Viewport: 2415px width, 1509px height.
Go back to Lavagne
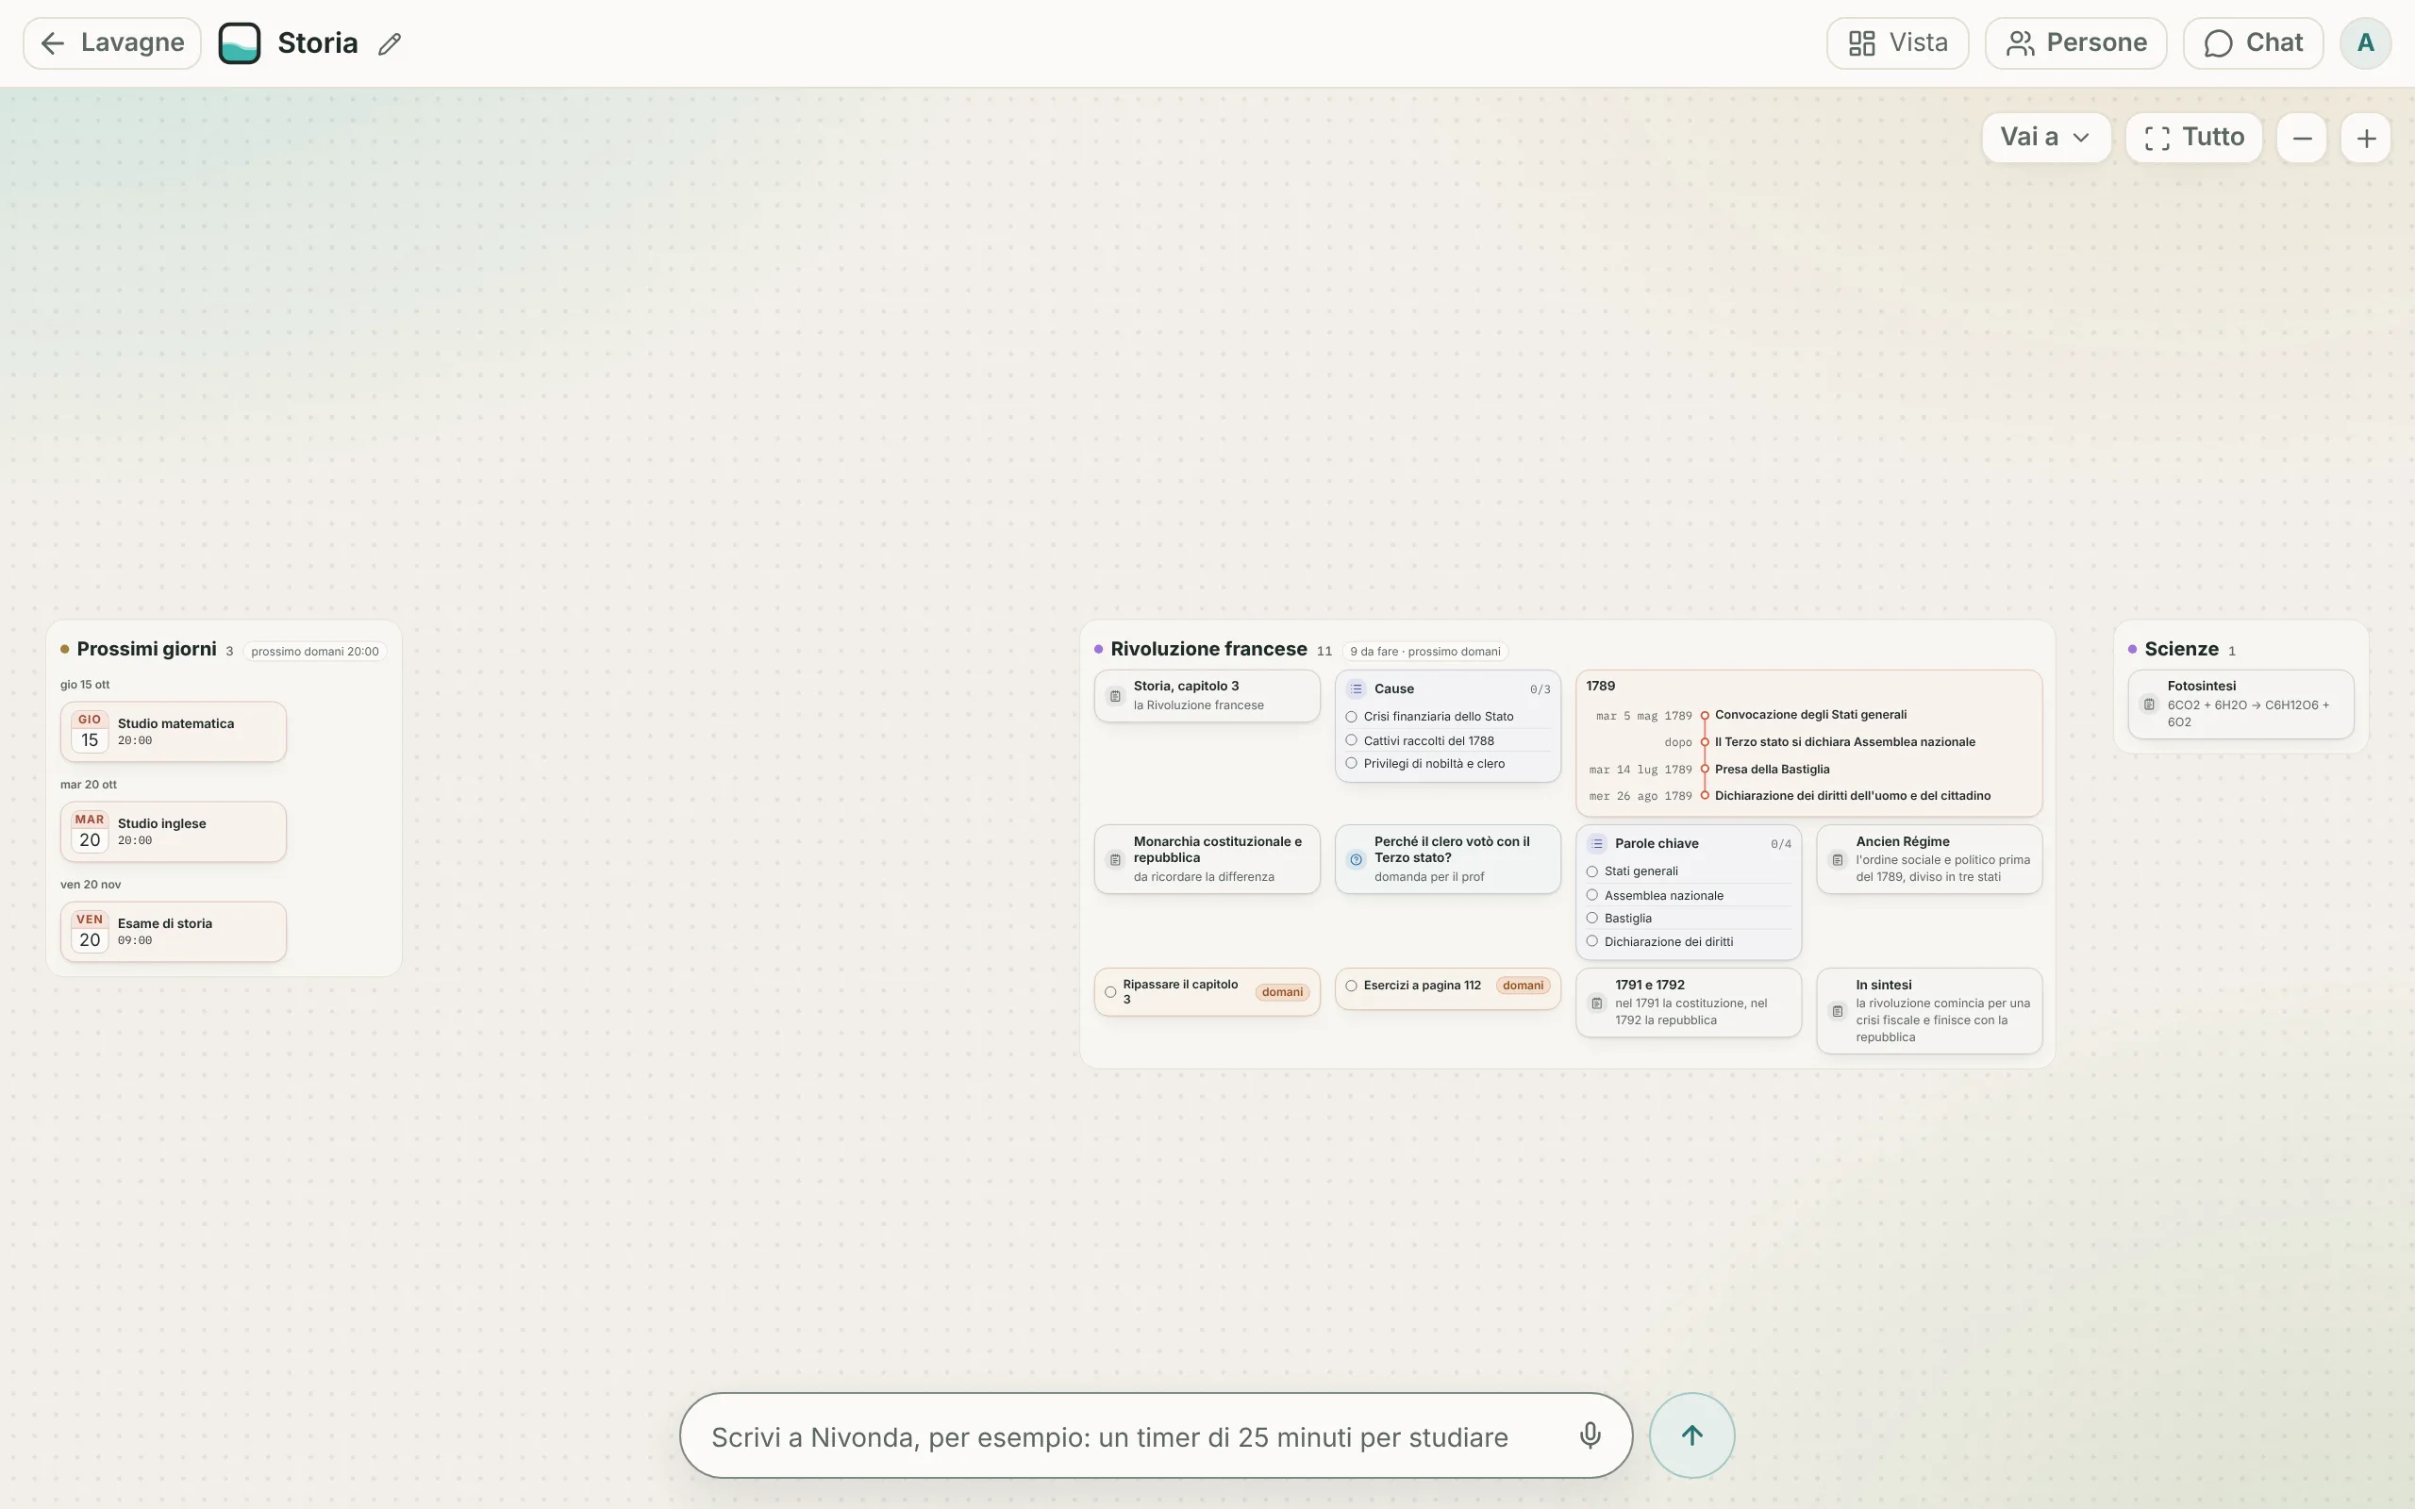[x=111, y=43]
